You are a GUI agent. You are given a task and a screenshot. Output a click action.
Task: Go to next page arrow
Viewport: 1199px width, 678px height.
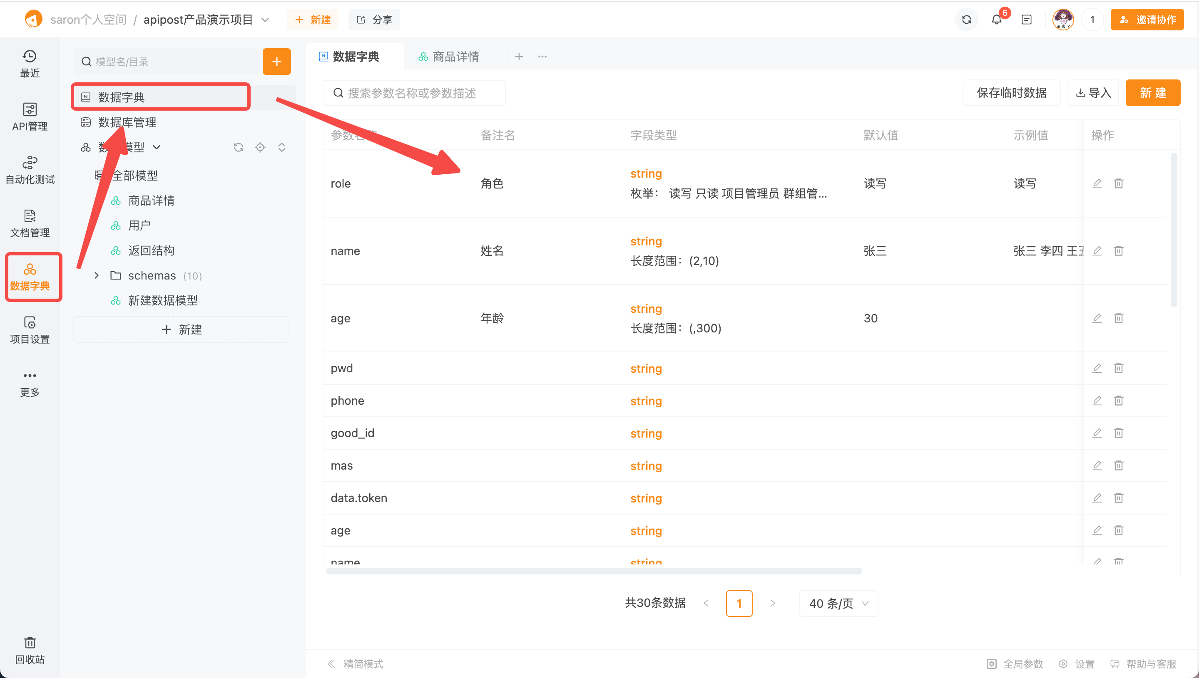click(x=773, y=604)
